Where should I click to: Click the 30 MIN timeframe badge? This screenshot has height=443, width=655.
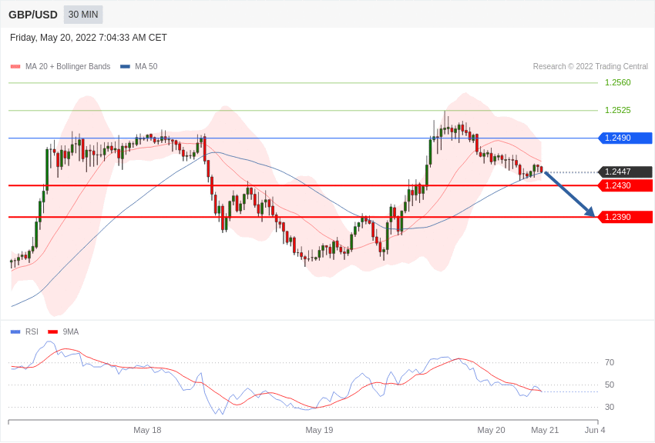click(x=83, y=15)
